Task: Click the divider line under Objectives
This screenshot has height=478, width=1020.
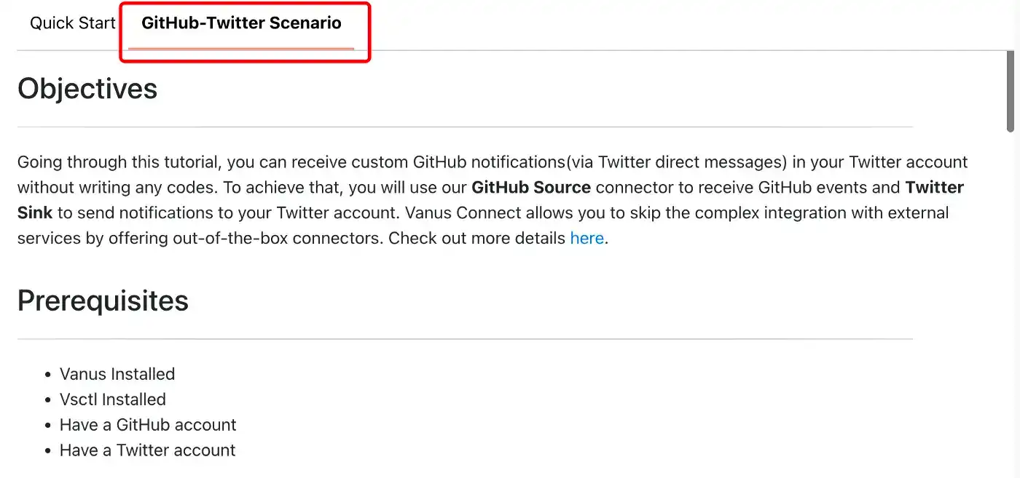Action: [465, 127]
